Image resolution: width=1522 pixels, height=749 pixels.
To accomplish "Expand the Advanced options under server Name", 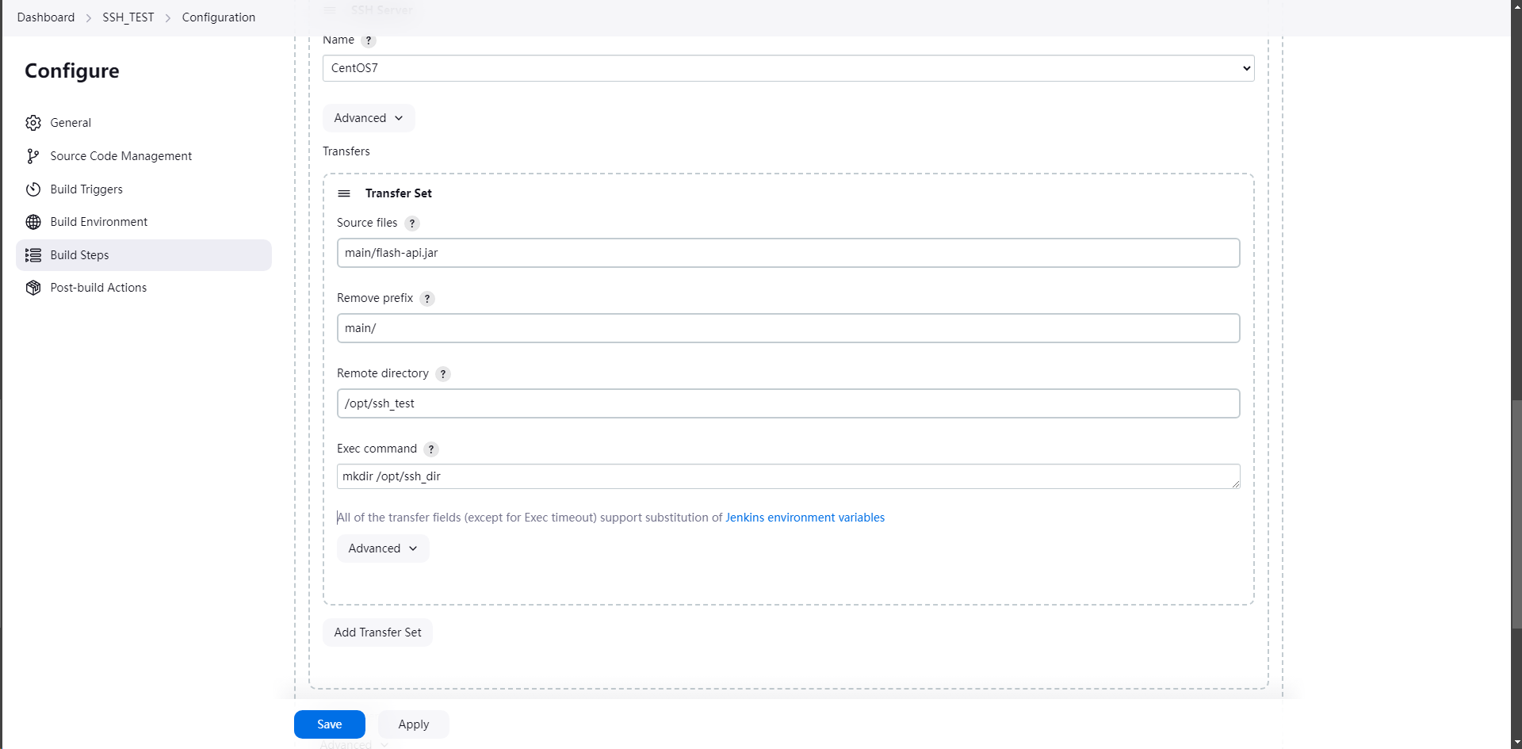I will (x=369, y=118).
